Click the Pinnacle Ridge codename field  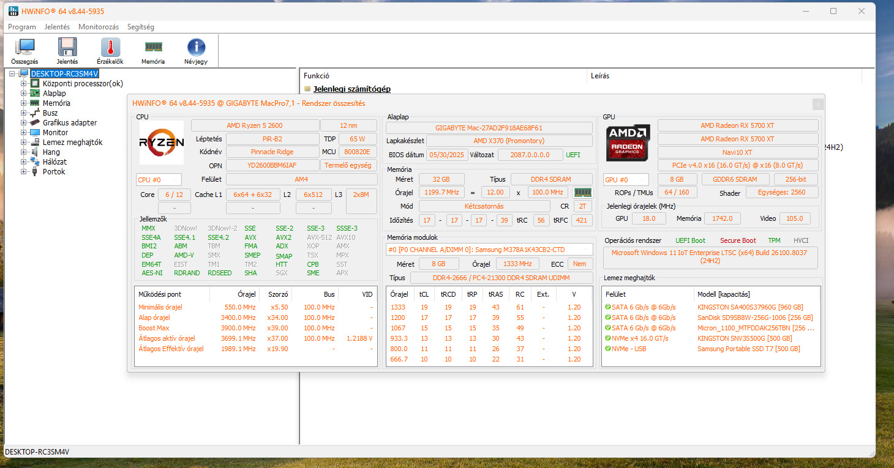click(x=272, y=152)
